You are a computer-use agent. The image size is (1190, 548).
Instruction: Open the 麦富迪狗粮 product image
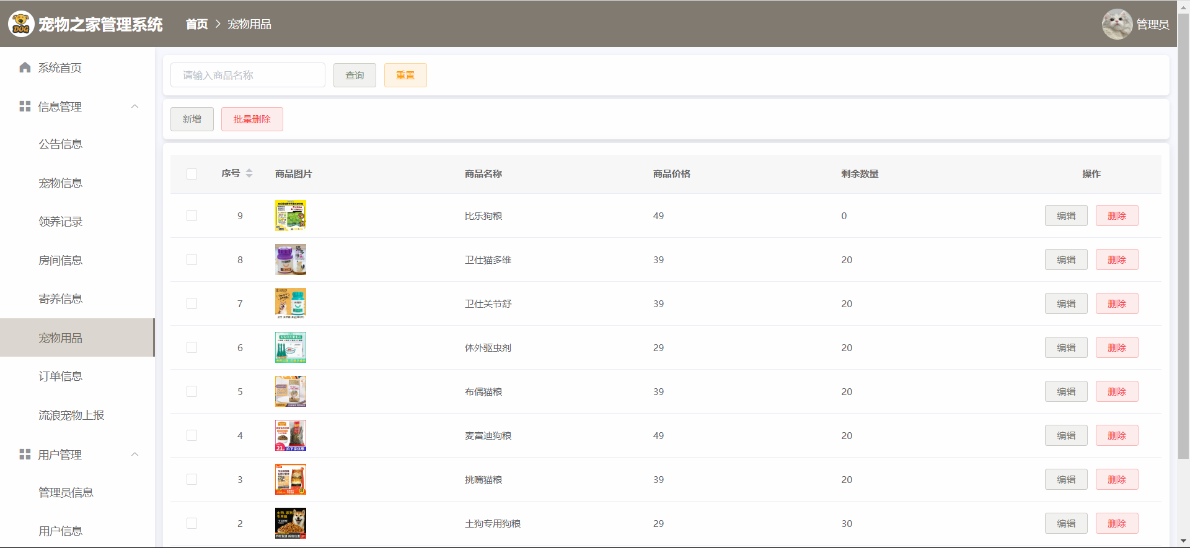pyautogui.click(x=291, y=435)
